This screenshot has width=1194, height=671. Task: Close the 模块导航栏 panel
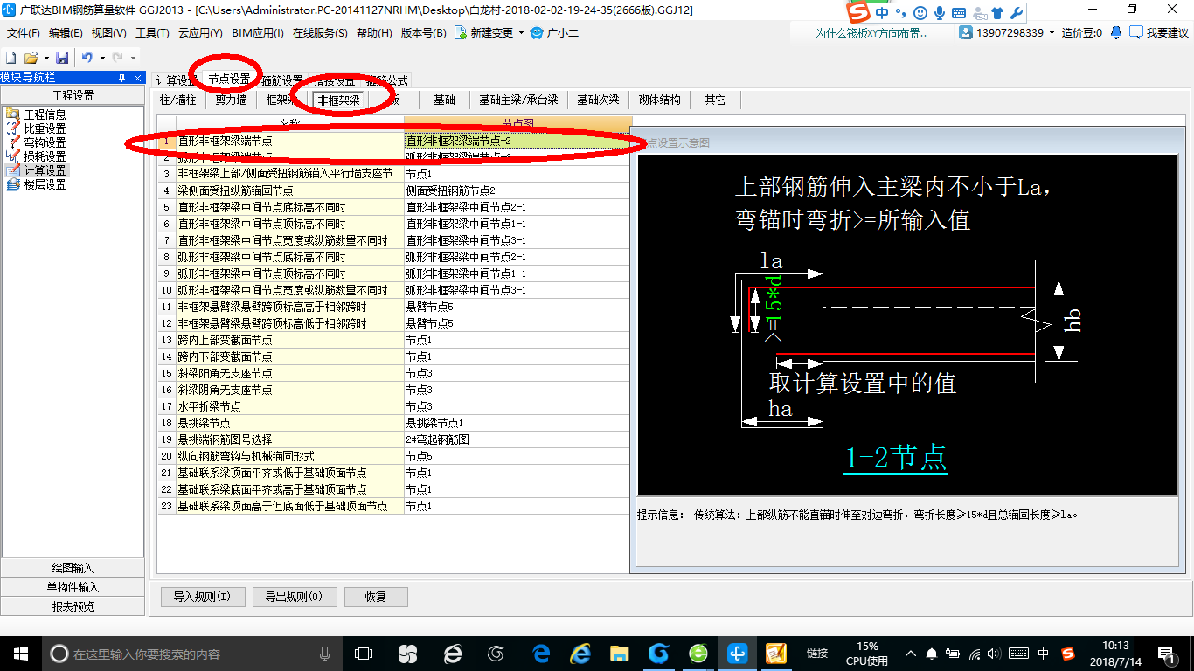coord(137,78)
